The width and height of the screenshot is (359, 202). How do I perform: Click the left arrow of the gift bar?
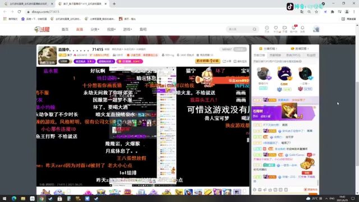(x=68, y=191)
